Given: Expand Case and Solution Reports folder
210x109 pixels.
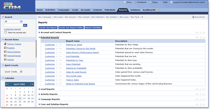Looking at the screenshot, I should coord(40,104).
